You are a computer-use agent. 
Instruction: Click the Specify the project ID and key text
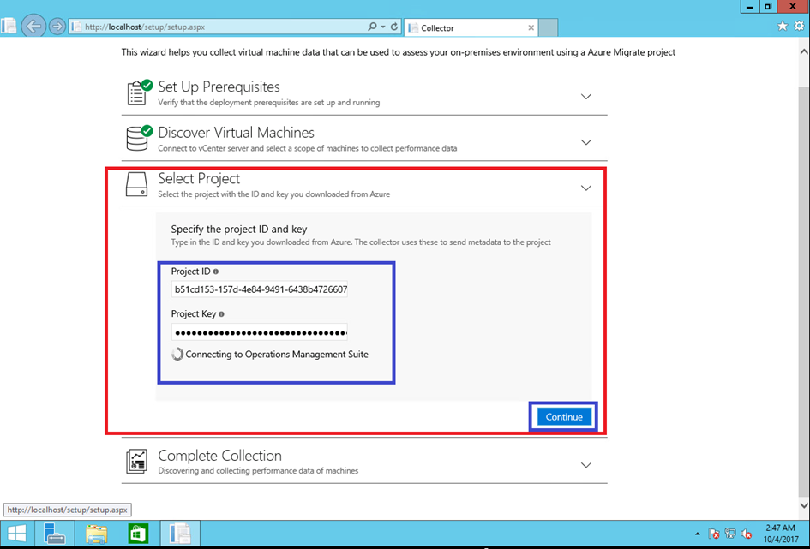(239, 229)
